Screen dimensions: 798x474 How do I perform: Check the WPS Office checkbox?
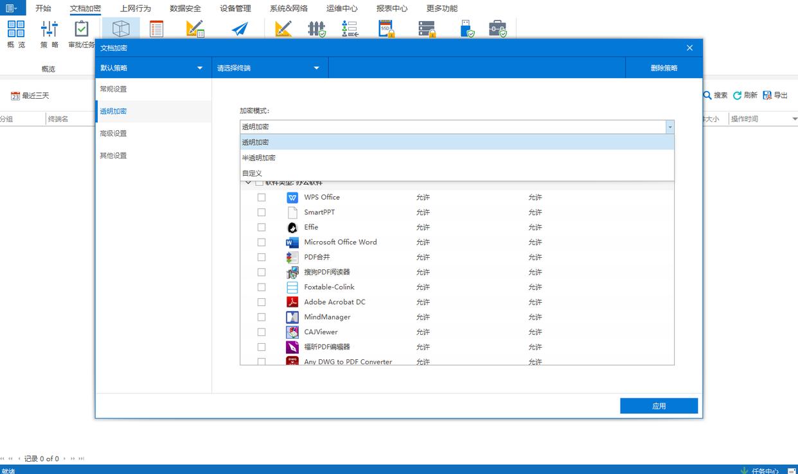click(262, 198)
